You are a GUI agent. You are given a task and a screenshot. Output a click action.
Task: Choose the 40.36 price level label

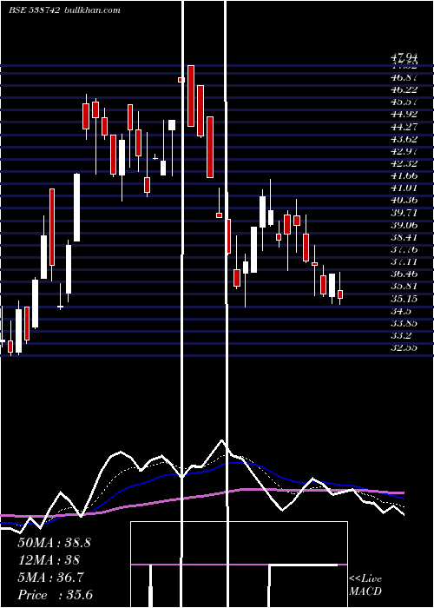point(404,200)
